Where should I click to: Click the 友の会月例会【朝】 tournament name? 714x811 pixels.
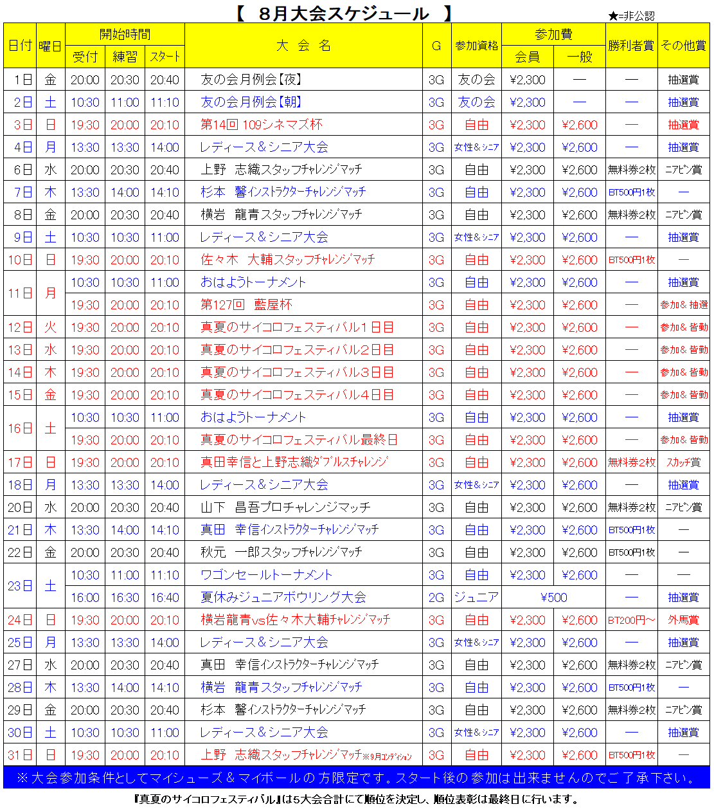[x=251, y=102]
